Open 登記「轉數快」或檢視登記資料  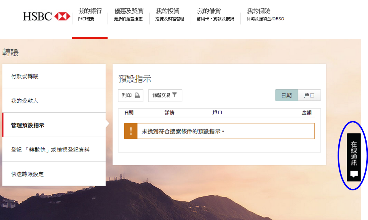click(x=54, y=149)
